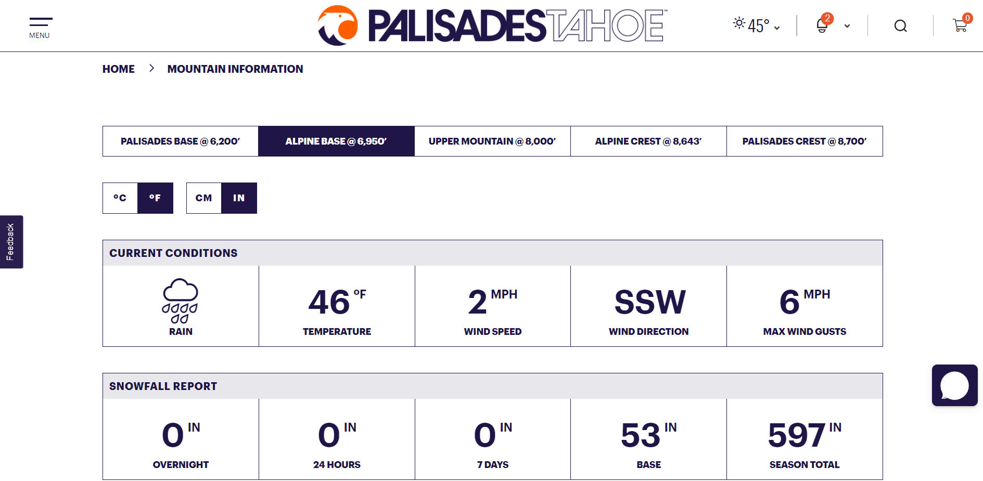This screenshot has width=983, height=481.
Task: Click the Mountain Information breadcrumb
Action: pyautogui.click(x=235, y=69)
